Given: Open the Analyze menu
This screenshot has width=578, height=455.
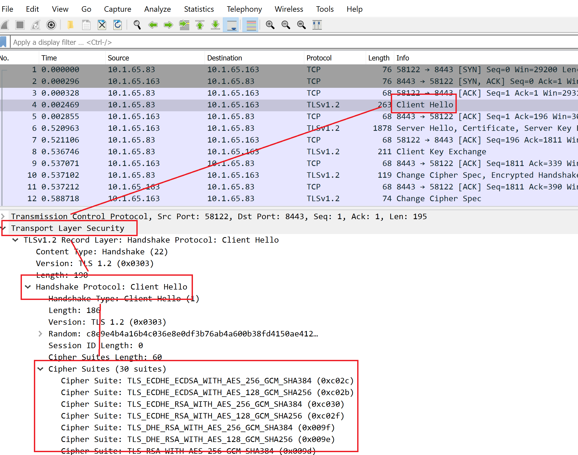Looking at the screenshot, I should click(157, 9).
